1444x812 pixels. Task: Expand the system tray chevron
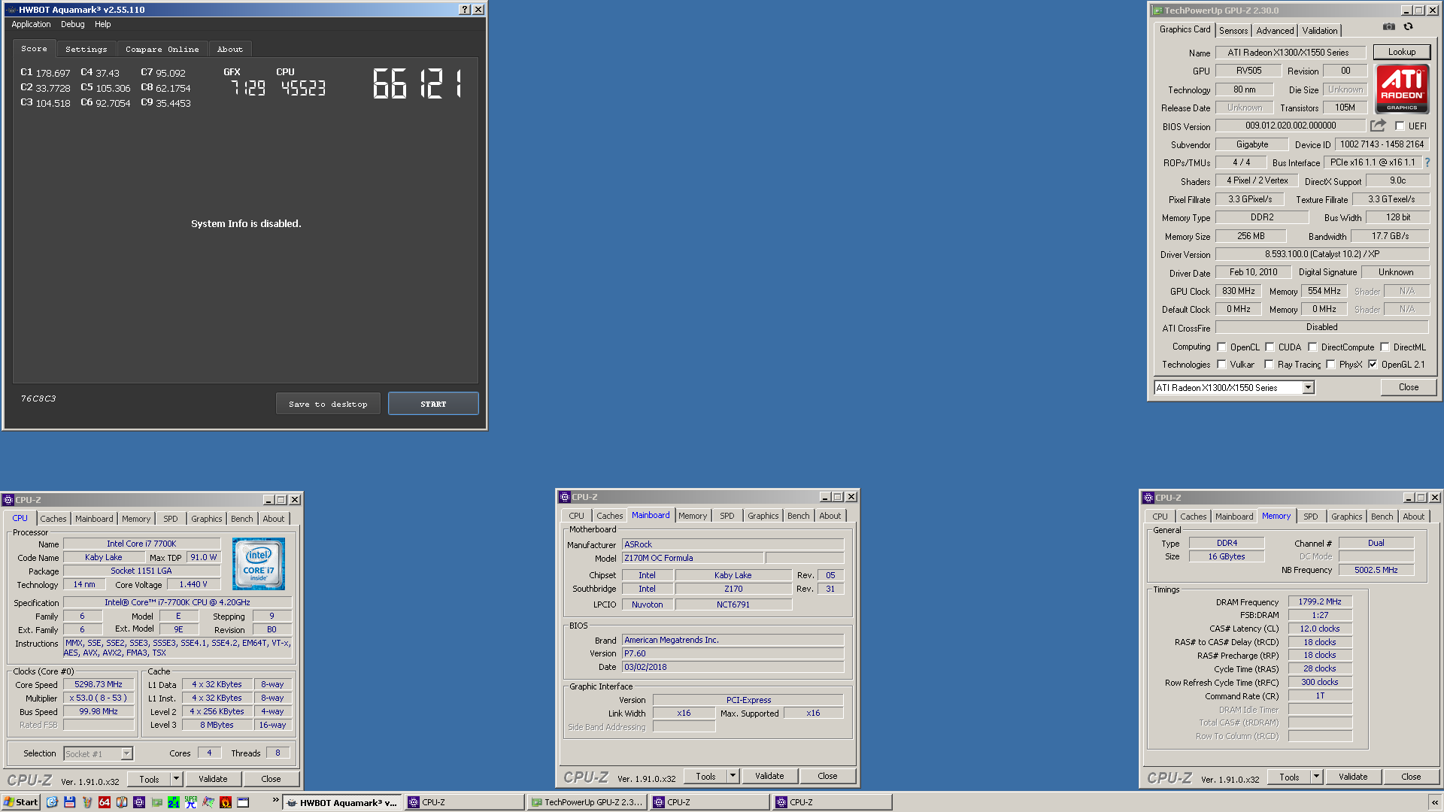(x=1435, y=803)
